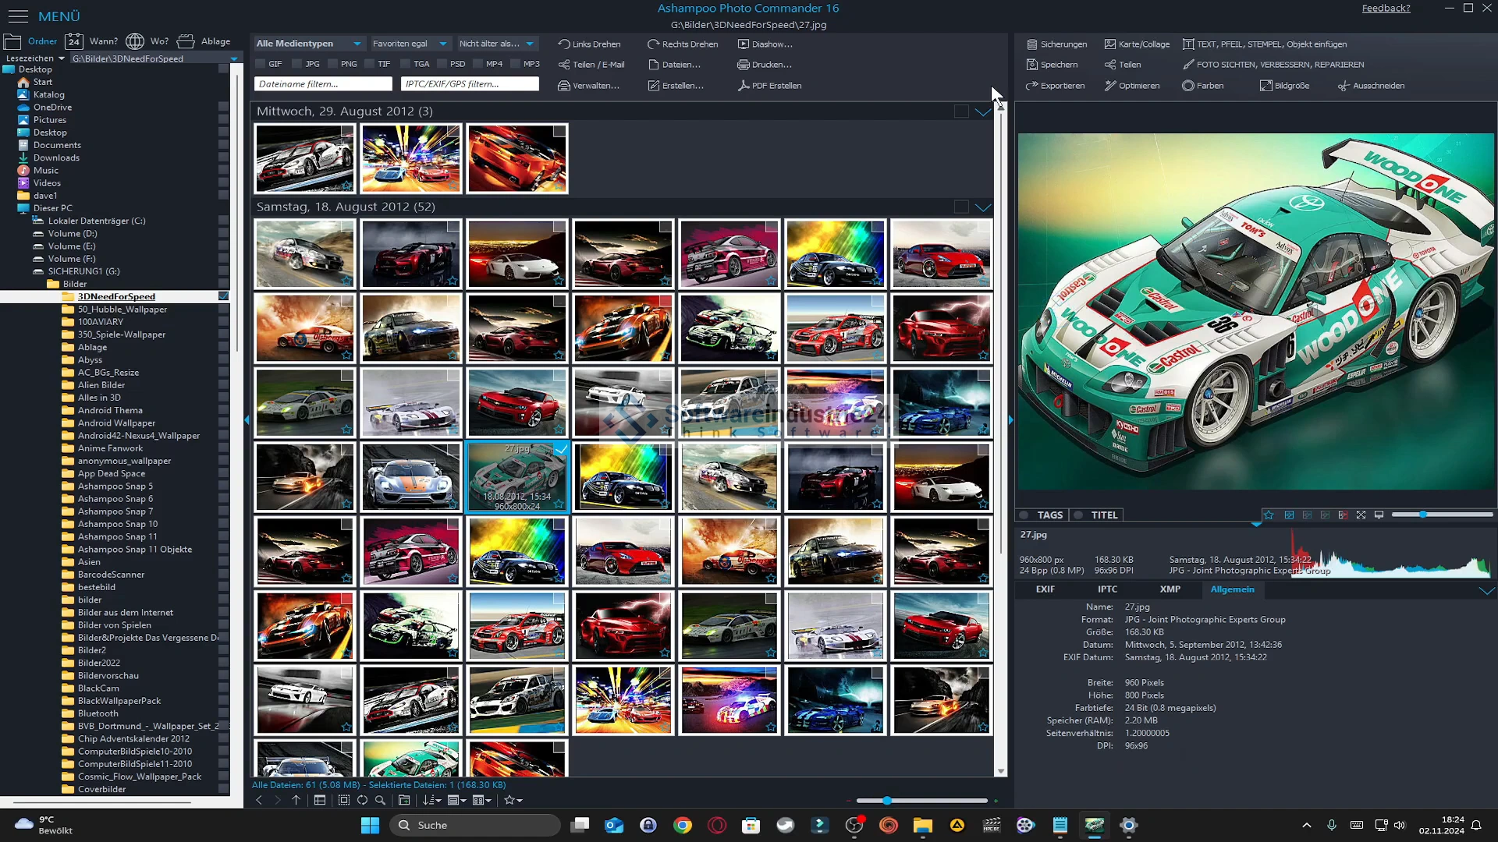Click the fullscreen arrows icon under preview

click(1361, 515)
